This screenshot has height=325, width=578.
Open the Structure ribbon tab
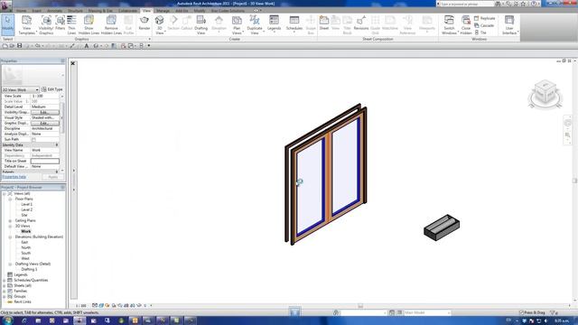75,11
